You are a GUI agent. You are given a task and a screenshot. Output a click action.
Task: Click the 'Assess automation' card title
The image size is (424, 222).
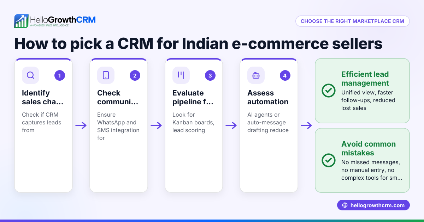point(268,97)
